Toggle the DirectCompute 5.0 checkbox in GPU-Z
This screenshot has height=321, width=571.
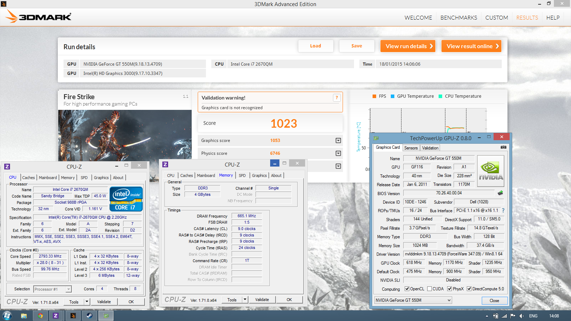[x=469, y=289]
